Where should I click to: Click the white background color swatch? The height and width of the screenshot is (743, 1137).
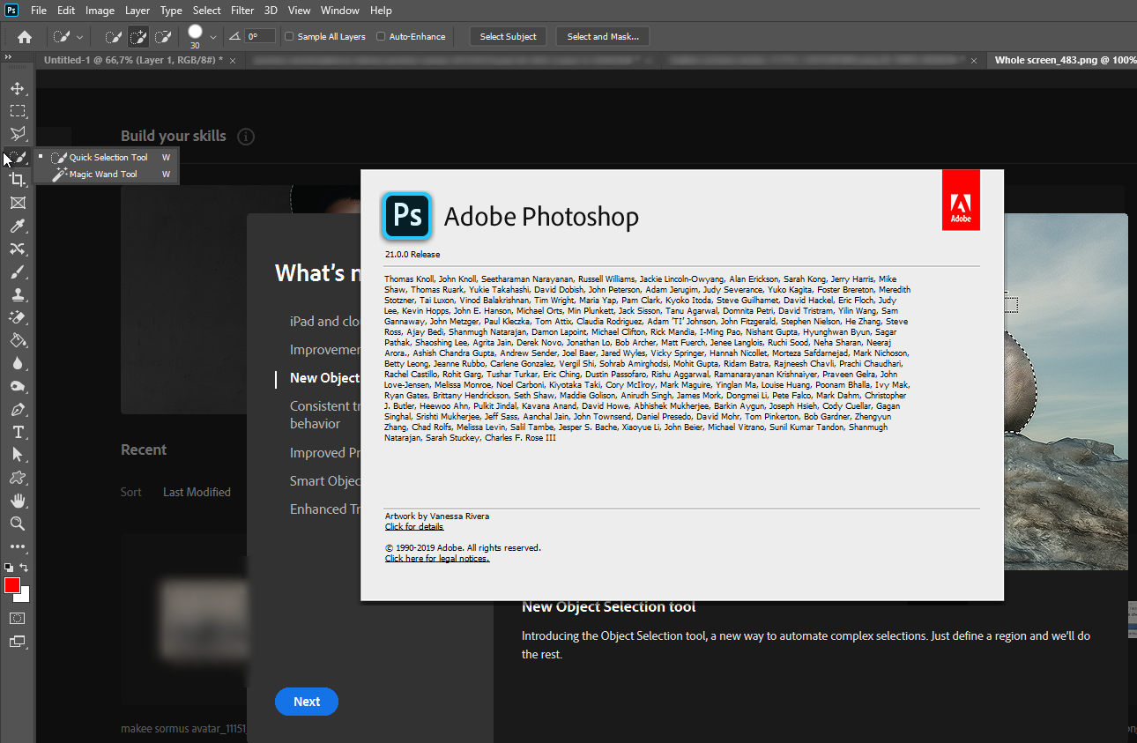(24, 595)
